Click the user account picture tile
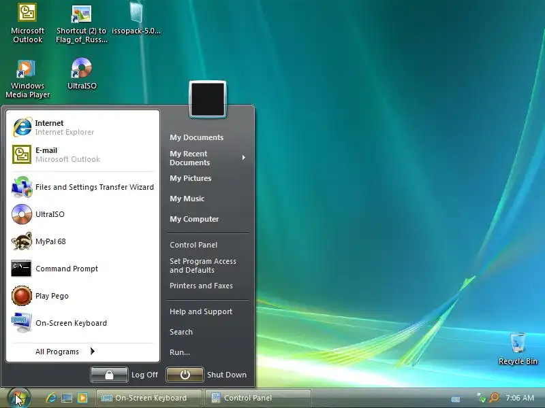 pyautogui.click(x=208, y=99)
